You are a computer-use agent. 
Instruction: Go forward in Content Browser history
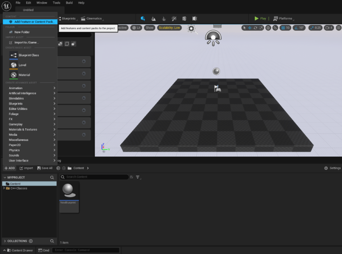point(64,168)
